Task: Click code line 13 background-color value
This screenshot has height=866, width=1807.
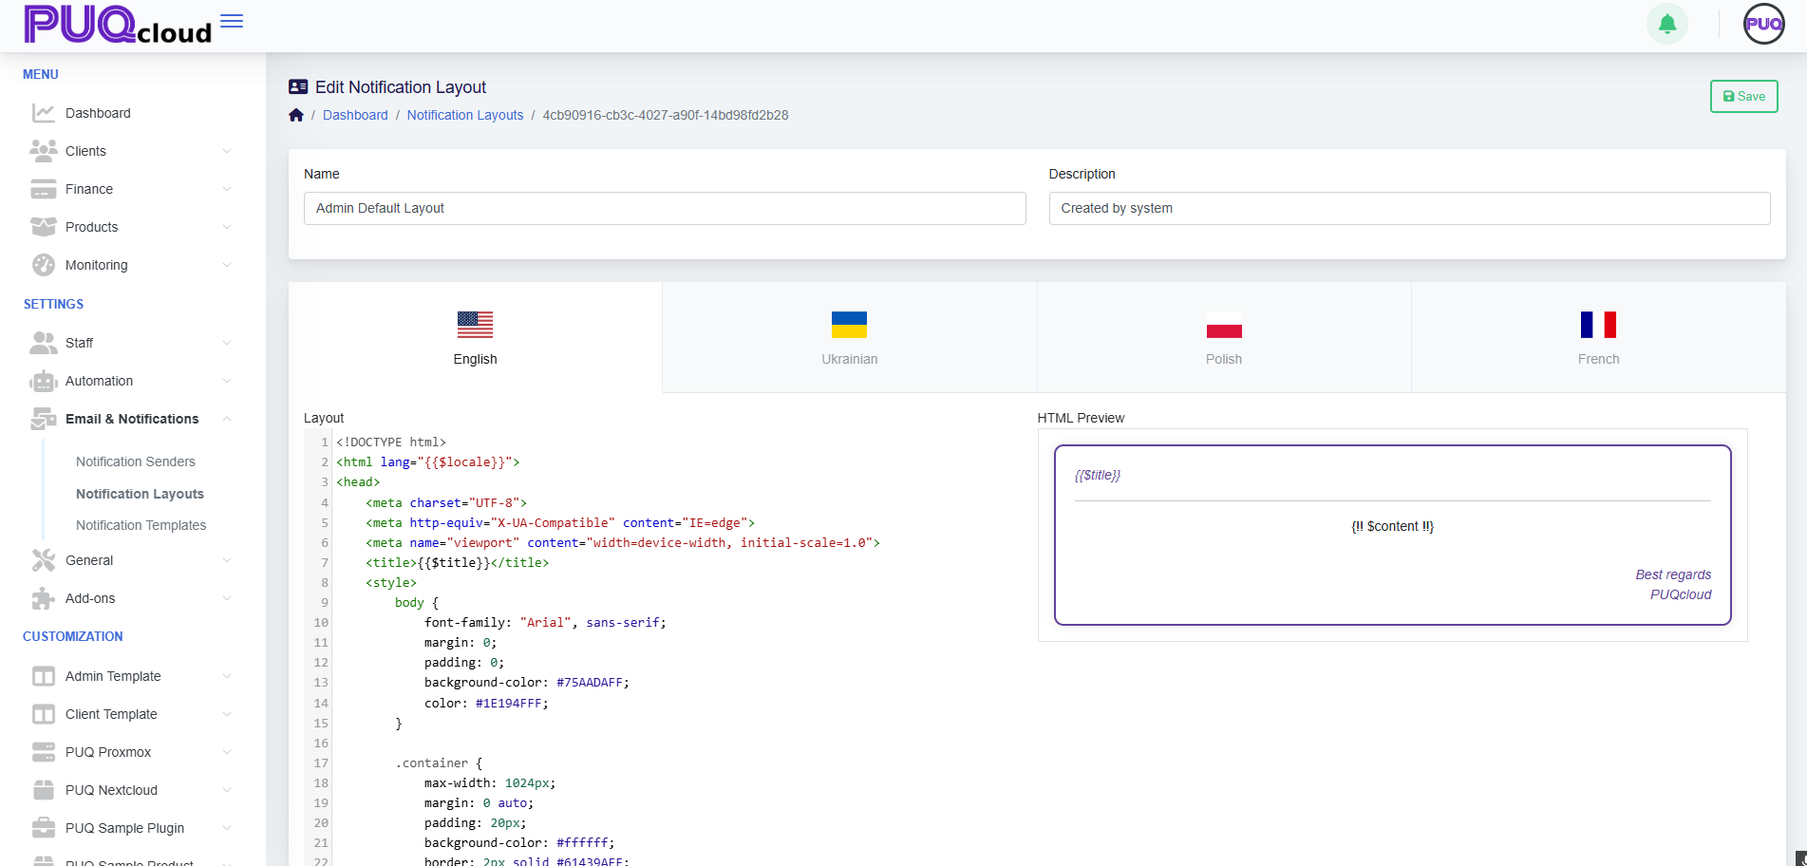Action: point(590,683)
